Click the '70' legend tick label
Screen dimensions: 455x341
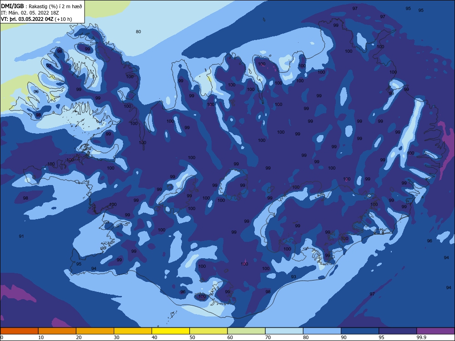(268, 337)
